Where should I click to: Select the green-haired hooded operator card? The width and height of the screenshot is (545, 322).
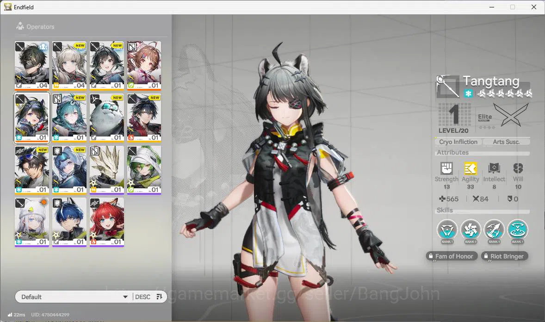[x=144, y=170]
